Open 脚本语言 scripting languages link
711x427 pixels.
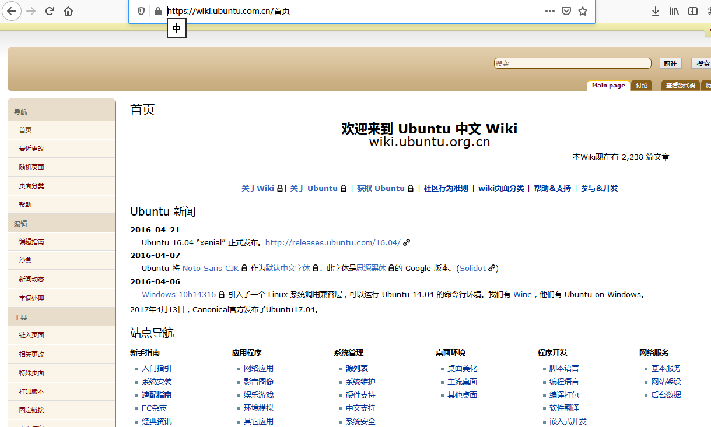pos(564,368)
